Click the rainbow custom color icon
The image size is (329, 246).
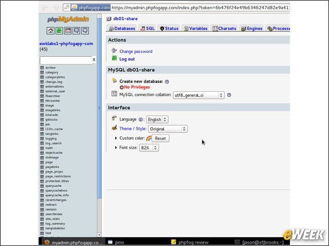(149, 138)
